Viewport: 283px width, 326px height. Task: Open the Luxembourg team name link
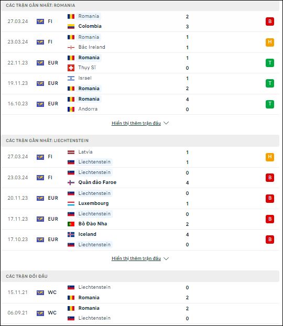(93, 203)
